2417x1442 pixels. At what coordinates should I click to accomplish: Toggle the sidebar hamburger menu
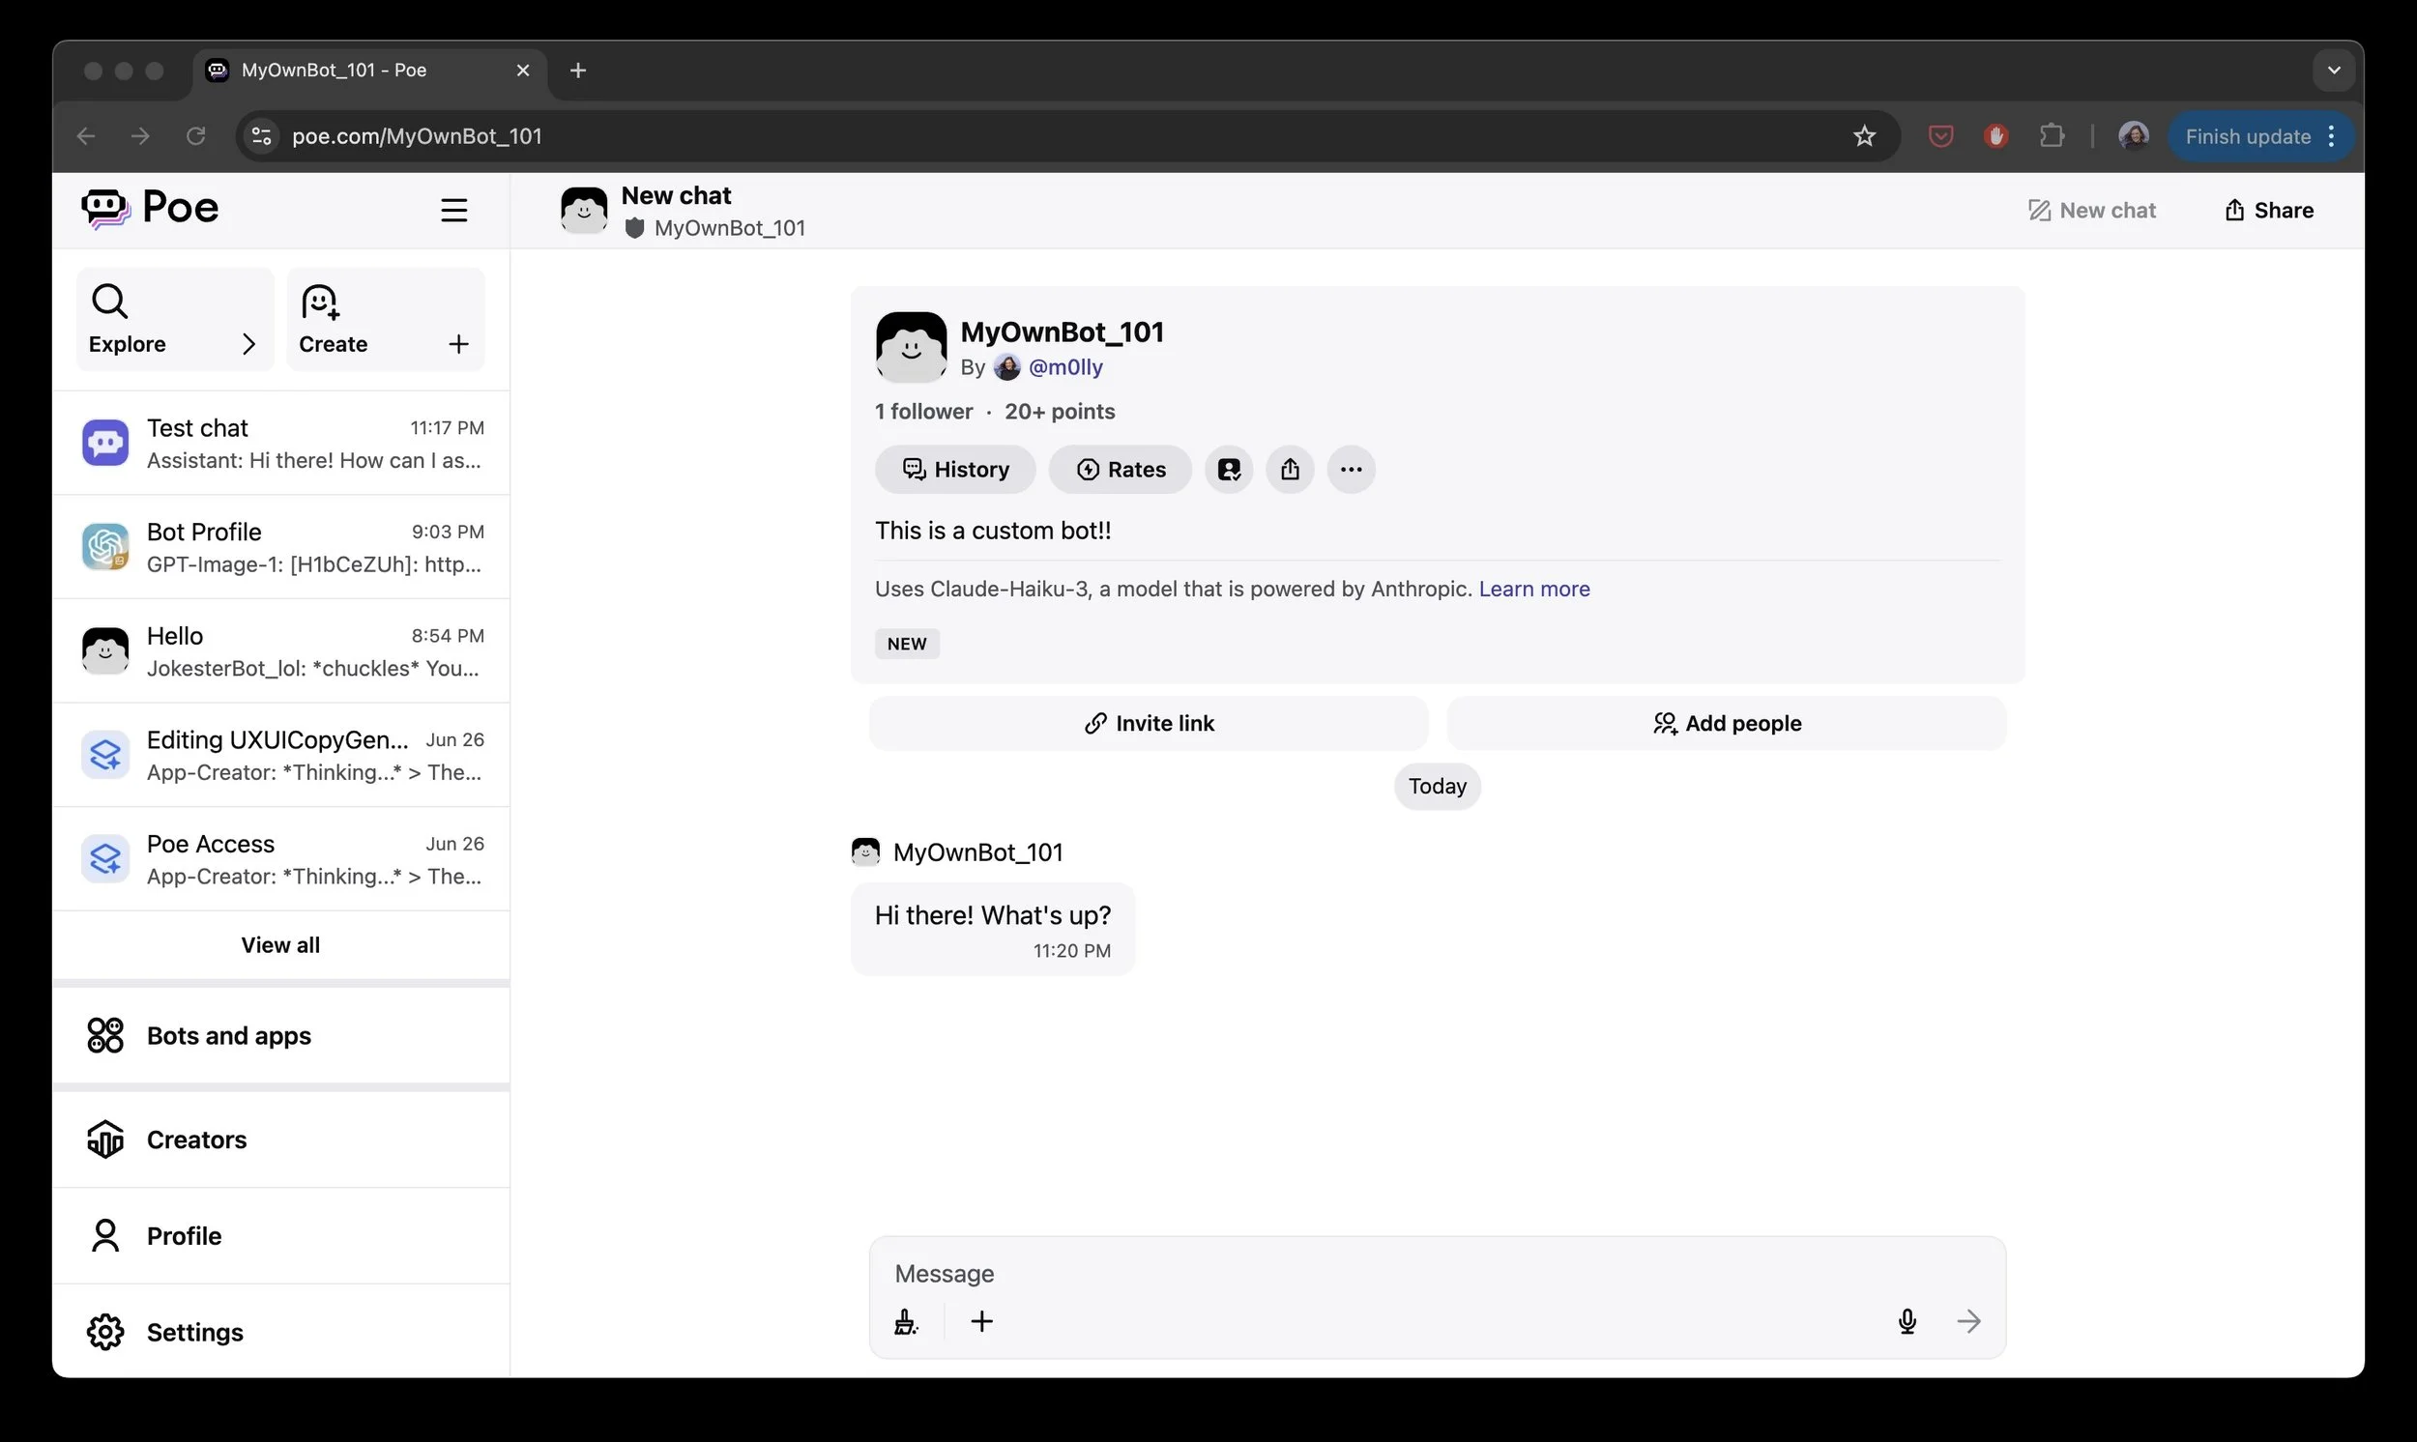(x=453, y=210)
